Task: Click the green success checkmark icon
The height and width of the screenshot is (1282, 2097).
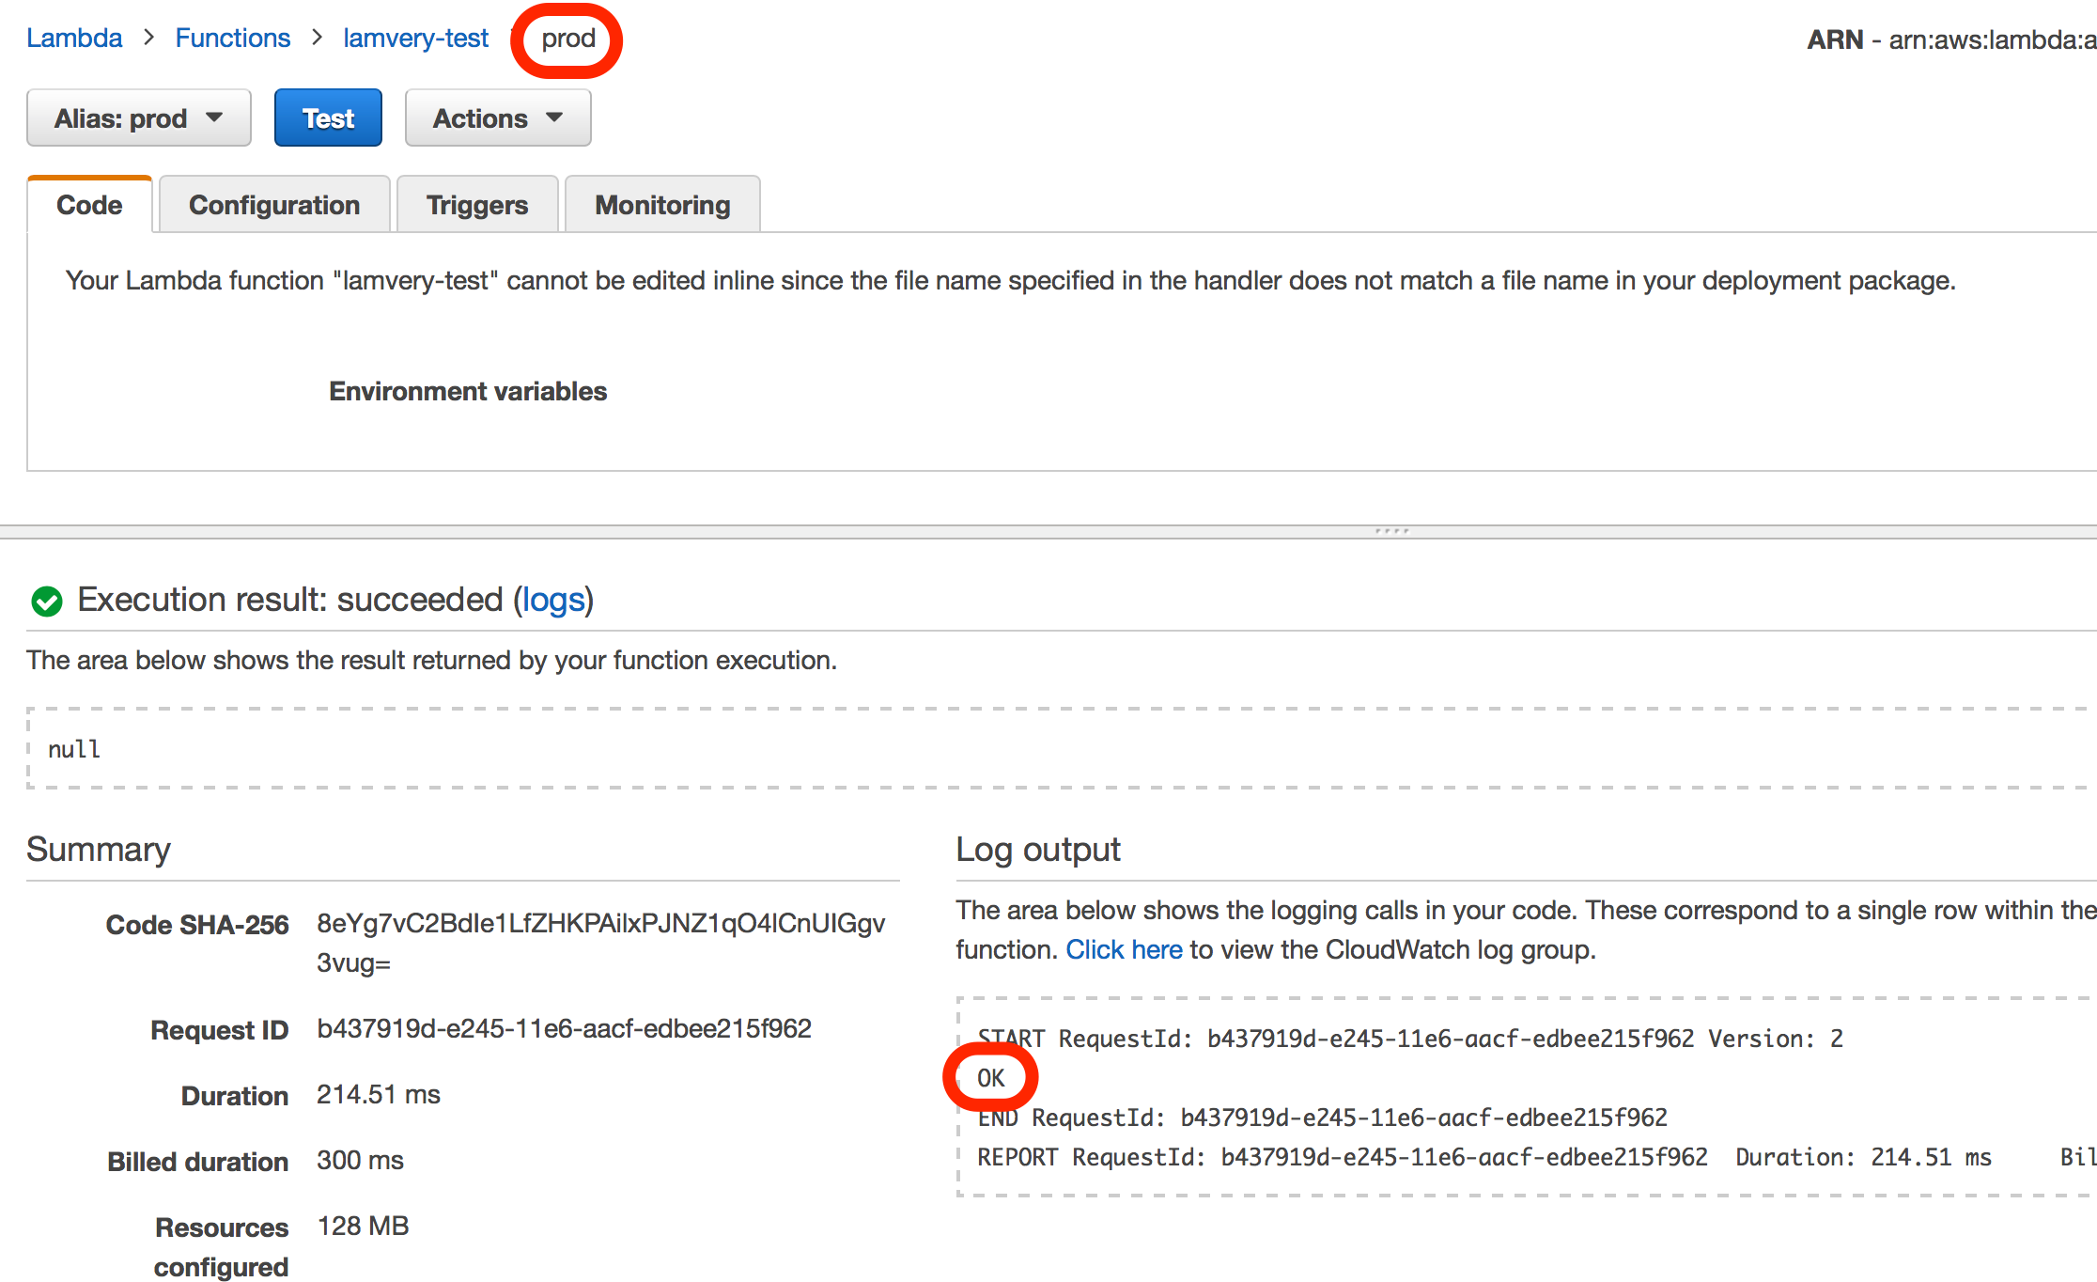Action: pyautogui.click(x=46, y=601)
